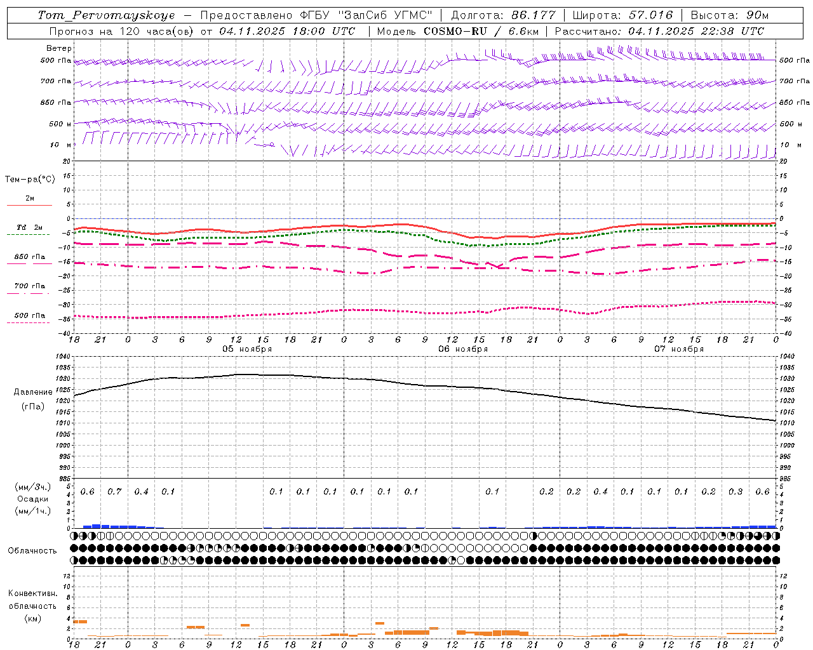Viewport: 813px width, 650px height.
Task: Select the (мм/1ч.) precipitation unit label
Action: [x=33, y=511]
